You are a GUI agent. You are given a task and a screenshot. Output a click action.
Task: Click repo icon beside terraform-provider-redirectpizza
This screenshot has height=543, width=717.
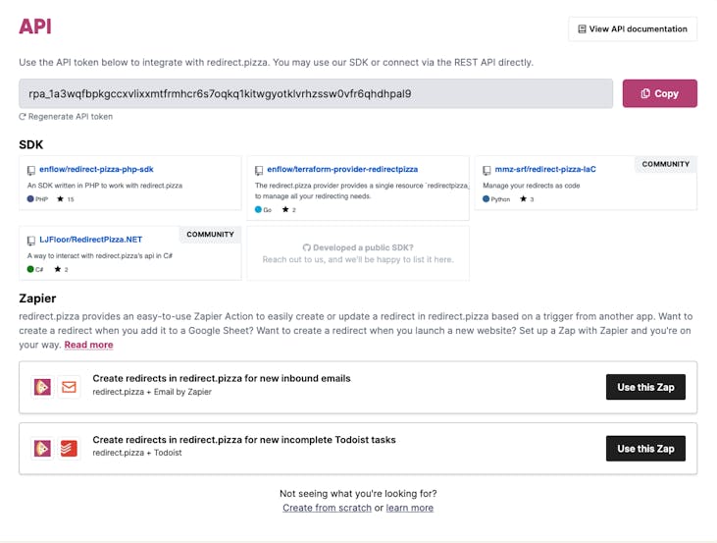point(259,170)
